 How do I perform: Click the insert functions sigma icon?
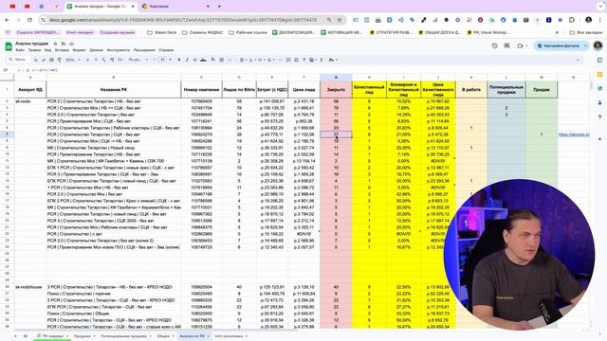[x=322, y=60]
